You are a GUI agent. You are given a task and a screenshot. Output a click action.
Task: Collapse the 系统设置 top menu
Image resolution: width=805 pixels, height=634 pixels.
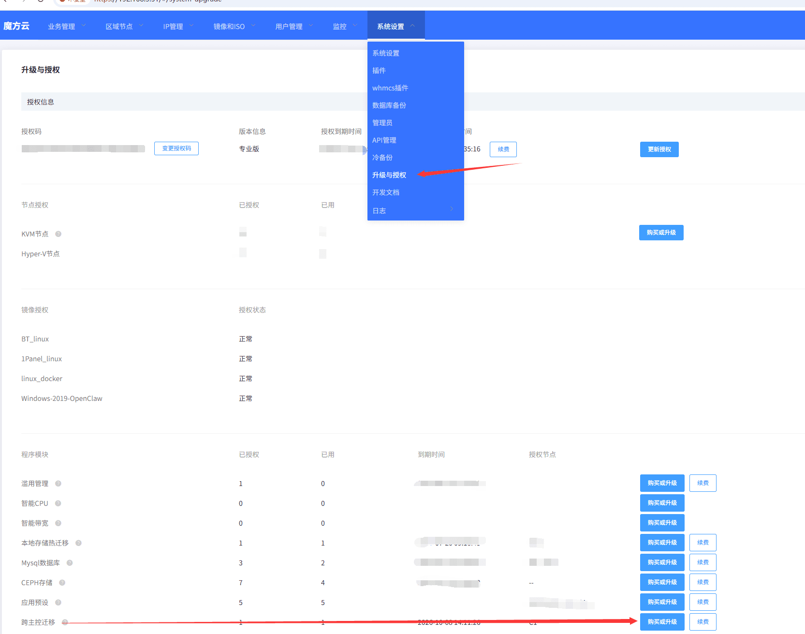396,26
